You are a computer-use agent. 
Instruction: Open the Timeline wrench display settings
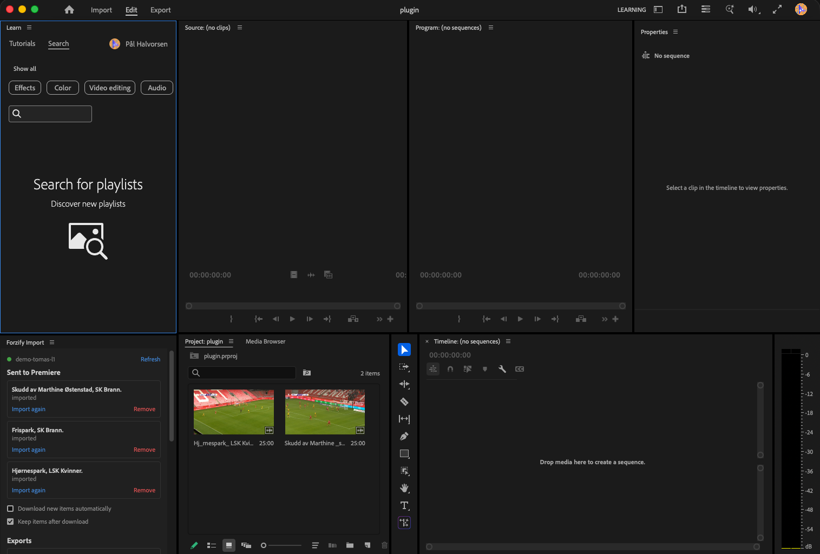click(x=502, y=369)
